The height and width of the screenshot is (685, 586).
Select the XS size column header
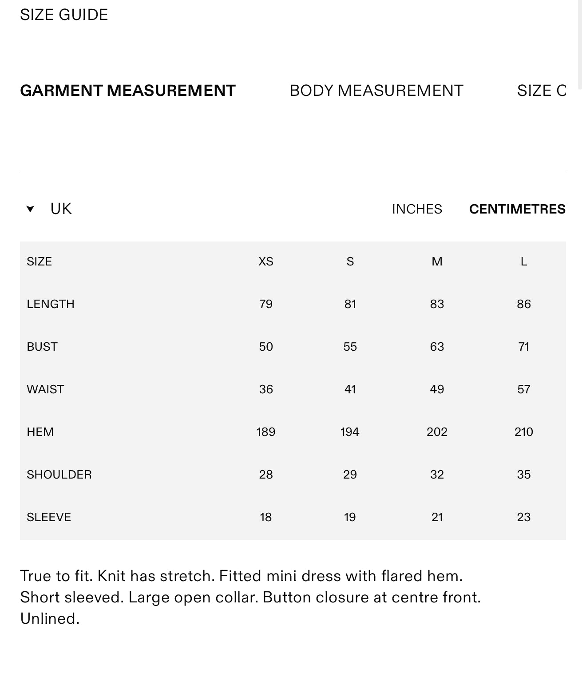click(x=266, y=261)
